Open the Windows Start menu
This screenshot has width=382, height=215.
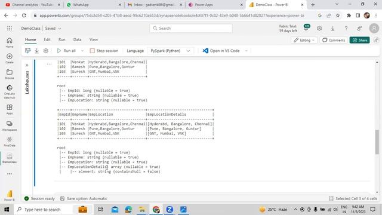pyautogui.click(x=7, y=210)
